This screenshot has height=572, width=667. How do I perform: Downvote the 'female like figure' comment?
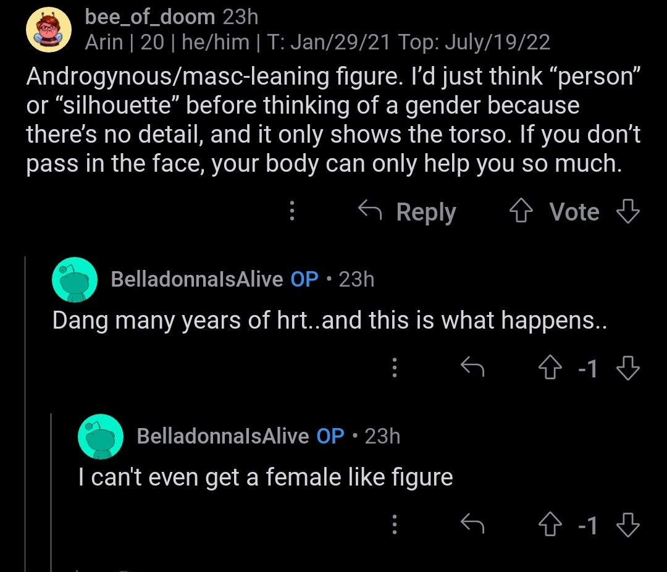pyautogui.click(x=628, y=524)
